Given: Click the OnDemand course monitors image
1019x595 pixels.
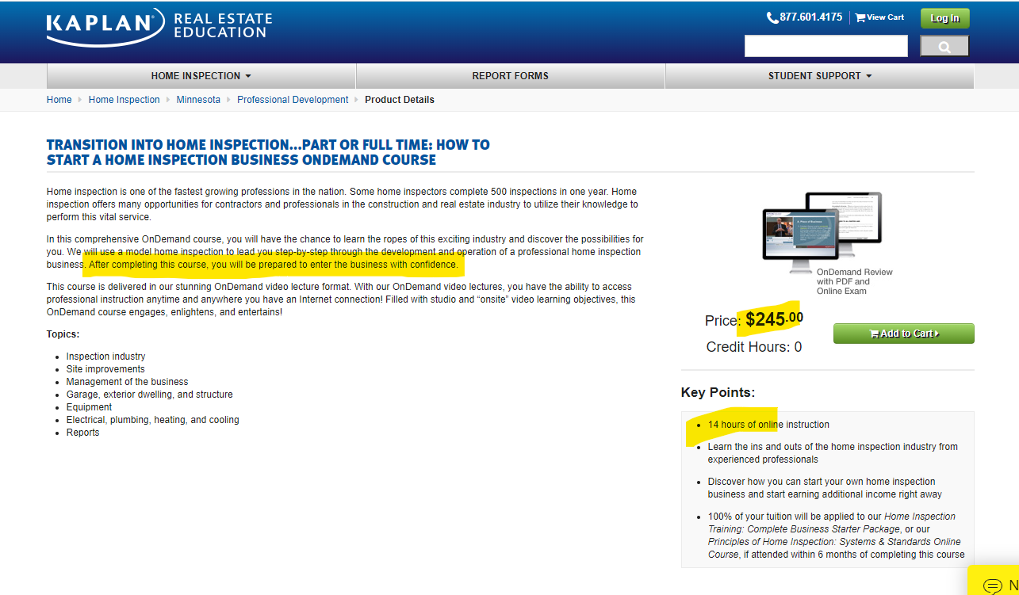Looking at the screenshot, I should pyautogui.click(x=822, y=231).
